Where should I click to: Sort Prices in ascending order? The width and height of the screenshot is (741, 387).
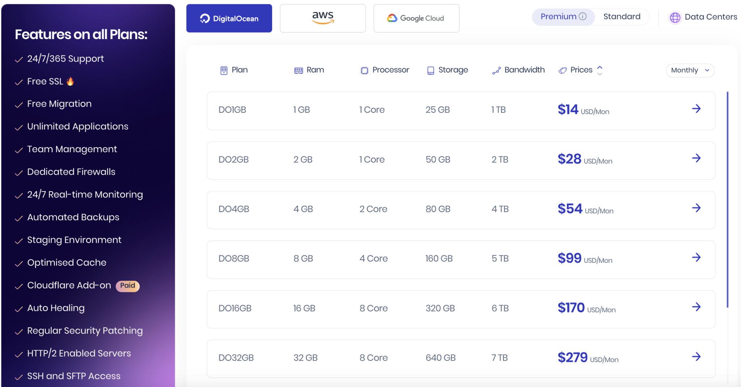pos(600,67)
